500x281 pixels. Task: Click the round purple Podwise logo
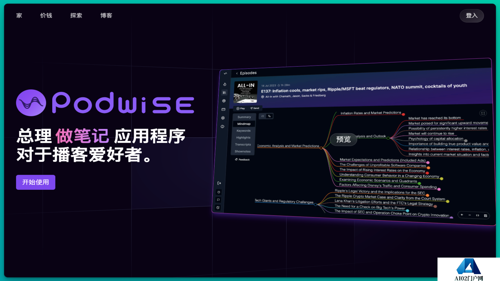click(x=31, y=103)
